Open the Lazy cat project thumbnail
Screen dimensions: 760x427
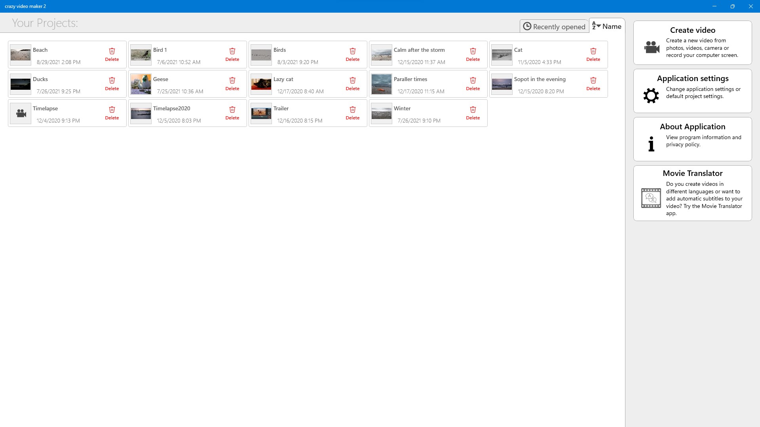[261, 83]
